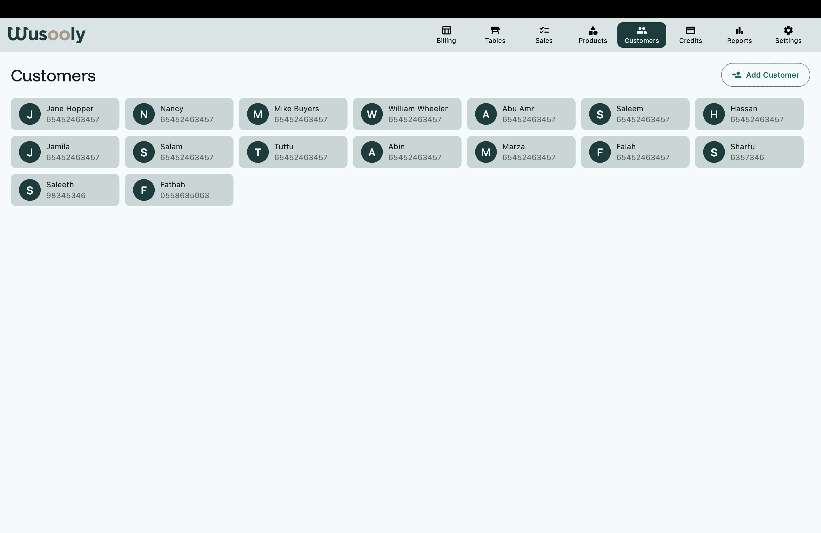View Reports via the bar chart icon
The height and width of the screenshot is (533, 821).
pyautogui.click(x=739, y=30)
